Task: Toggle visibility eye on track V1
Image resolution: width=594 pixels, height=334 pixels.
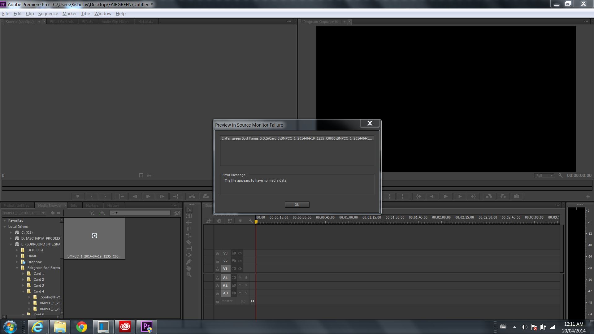Action: pyautogui.click(x=240, y=269)
